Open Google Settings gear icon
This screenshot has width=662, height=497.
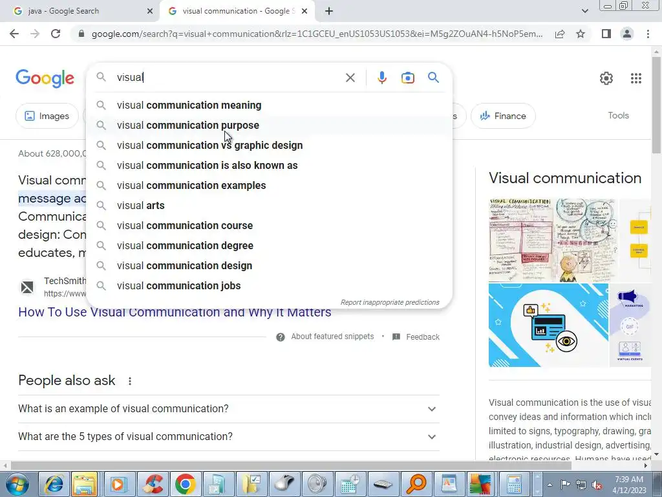(x=606, y=78)
